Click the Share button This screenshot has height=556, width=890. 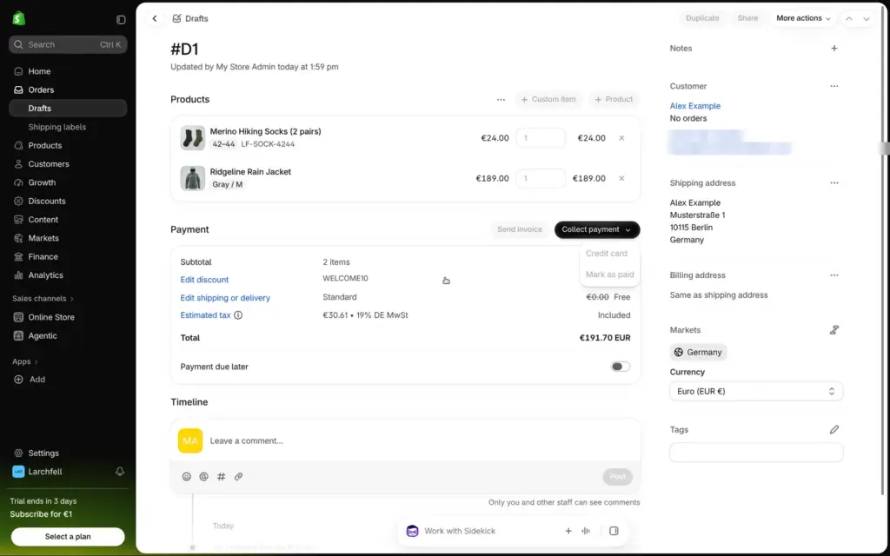(747, 18)
